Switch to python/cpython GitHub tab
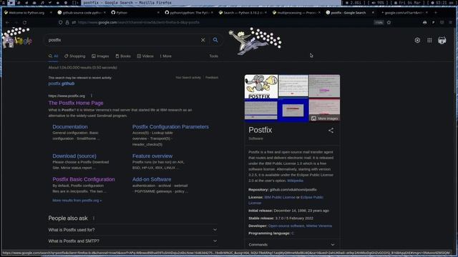 click(188, 13)
